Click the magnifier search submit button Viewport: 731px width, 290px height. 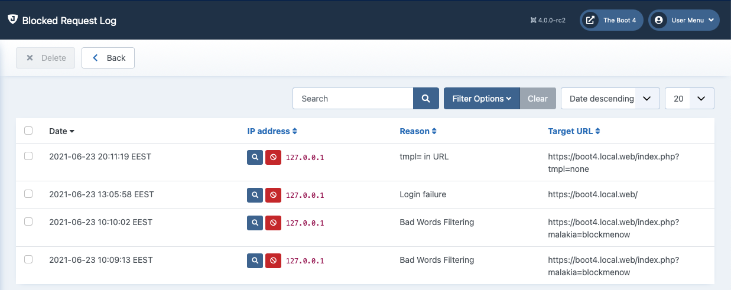pyautogui.click(x=426, y=99)
